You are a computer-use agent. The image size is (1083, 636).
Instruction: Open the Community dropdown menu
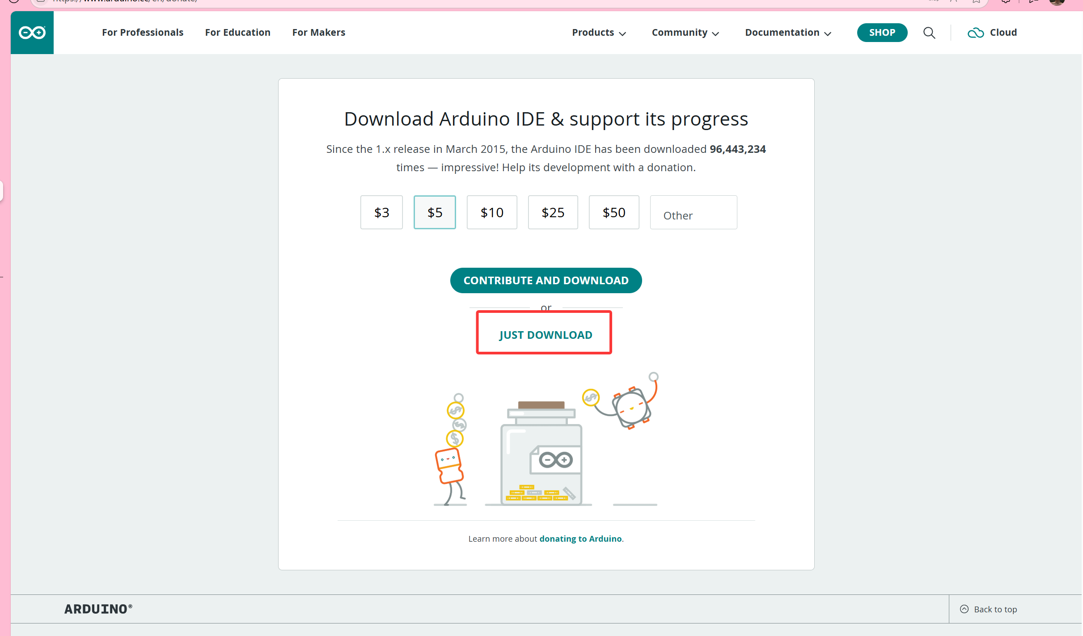coord(685,33)
